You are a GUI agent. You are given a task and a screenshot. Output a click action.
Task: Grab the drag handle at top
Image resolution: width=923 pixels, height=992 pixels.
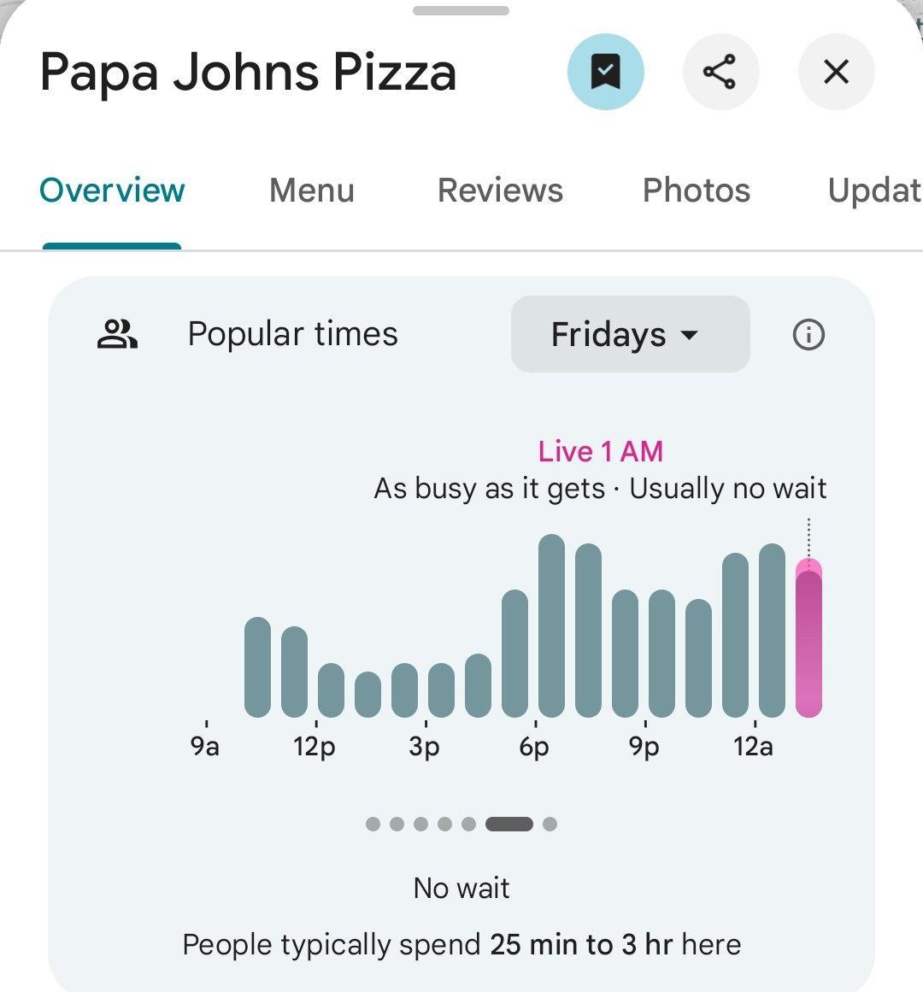(461, 11)
